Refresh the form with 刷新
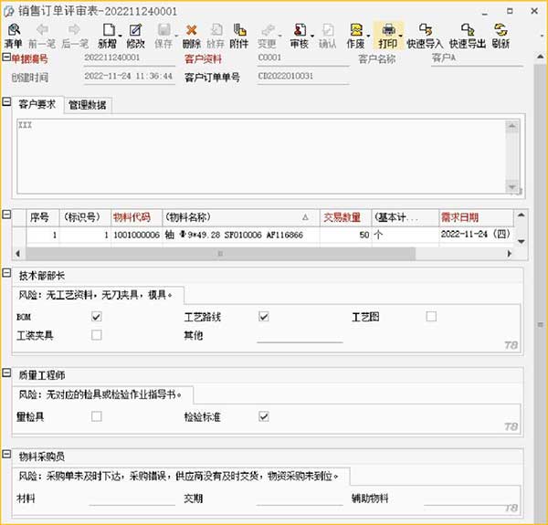 tap(501, 36)
